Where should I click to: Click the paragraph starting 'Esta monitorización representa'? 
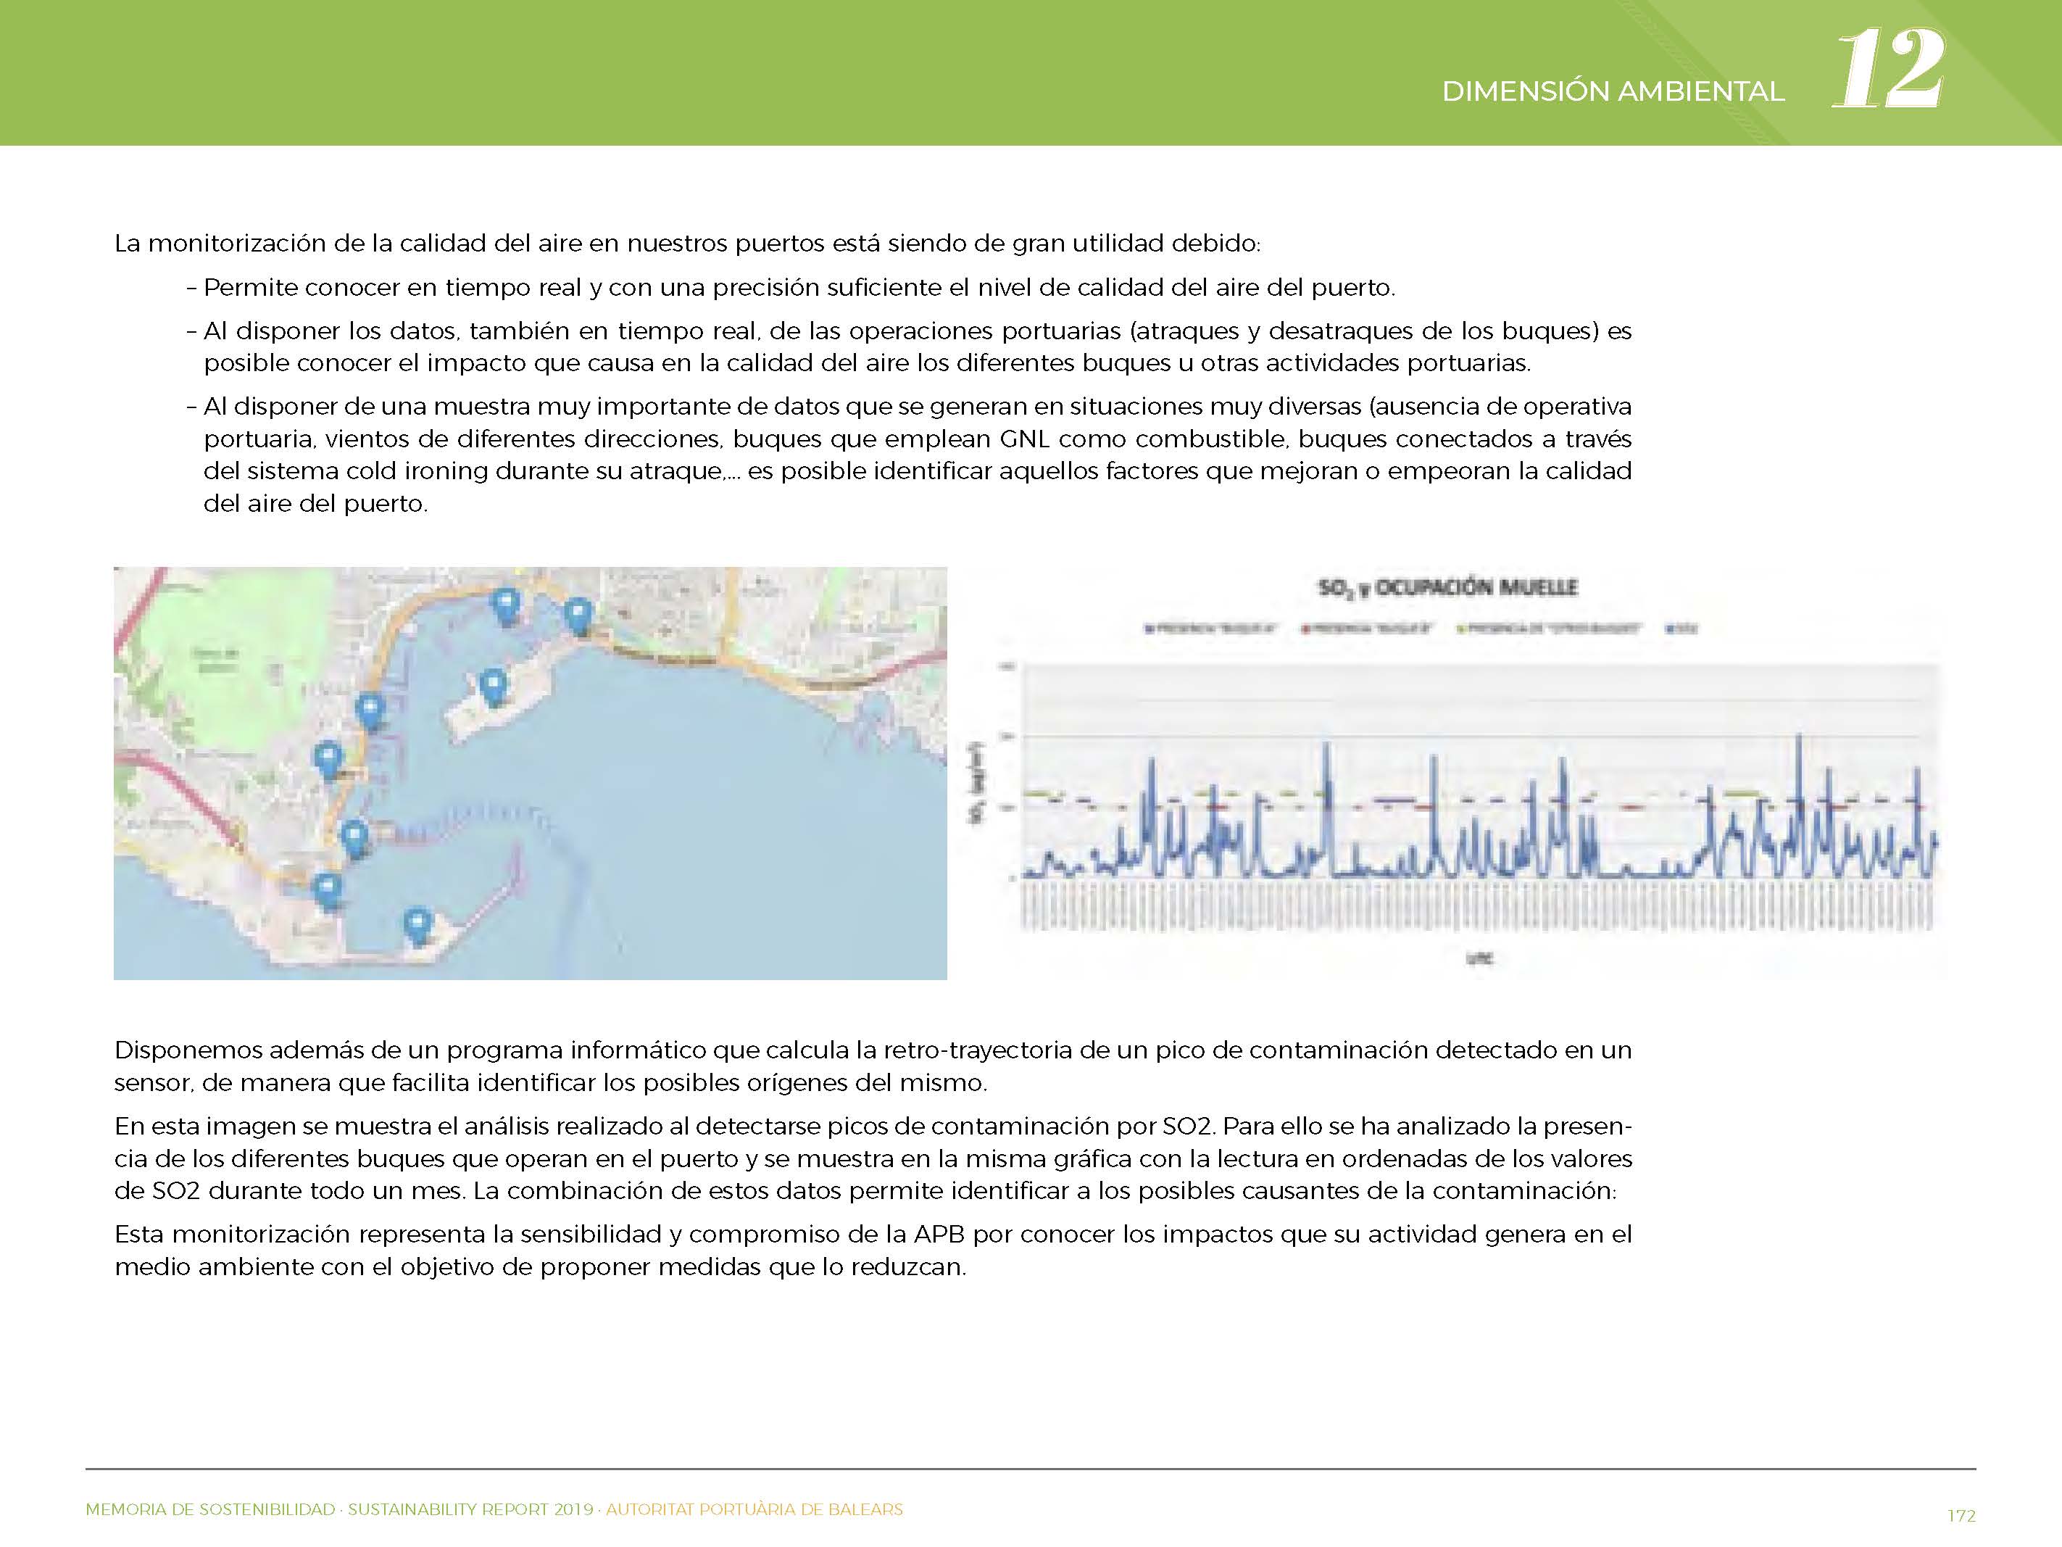[x=873, y=1251]
